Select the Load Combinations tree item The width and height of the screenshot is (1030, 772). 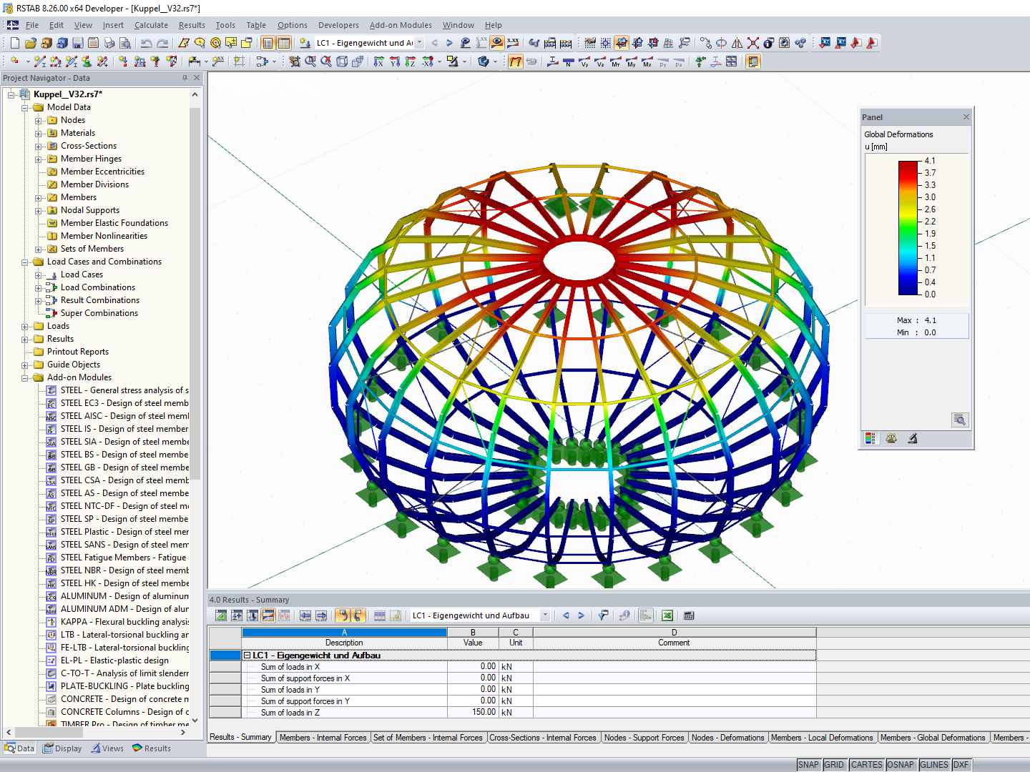tap(98, 287)
